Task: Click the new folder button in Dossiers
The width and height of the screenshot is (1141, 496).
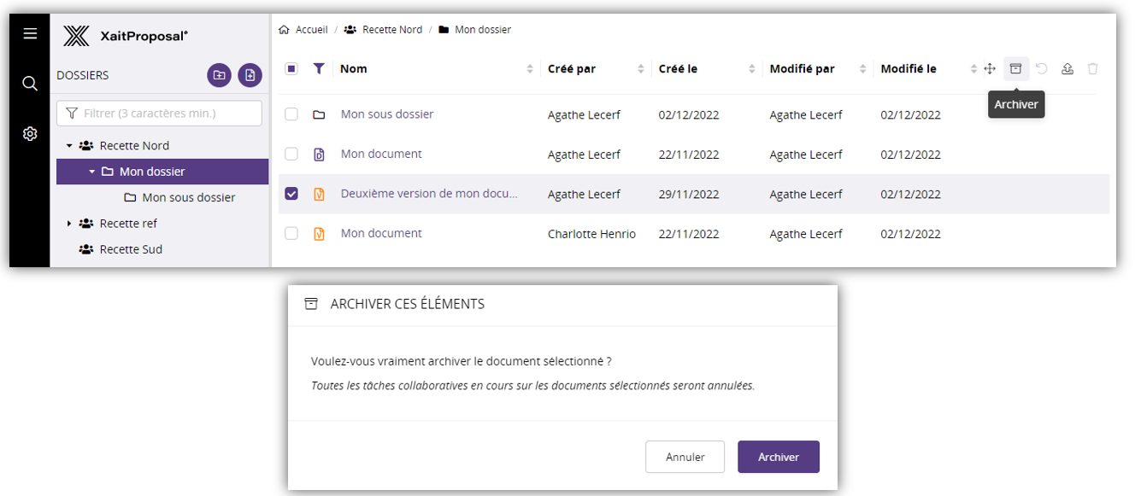Action: pyautogui.click(x=219, y=75)
